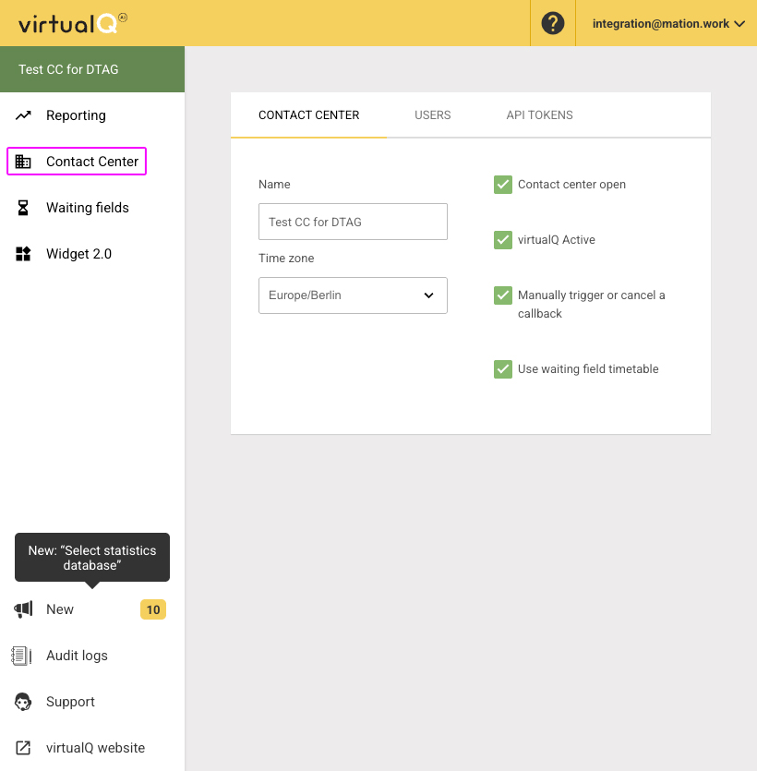Image resolution: width=757 pixels, height=771 pixels.
Task: Click the Waiting fields hourglass icon
Action: click(x=23, y=208)
